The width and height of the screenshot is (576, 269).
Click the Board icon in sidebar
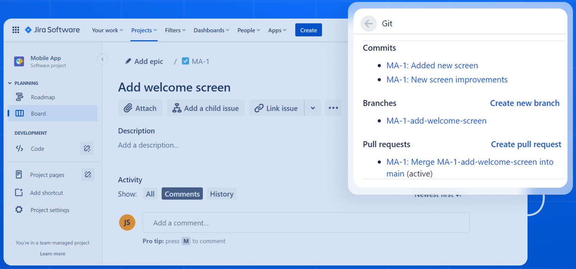[x=19, y=113]
